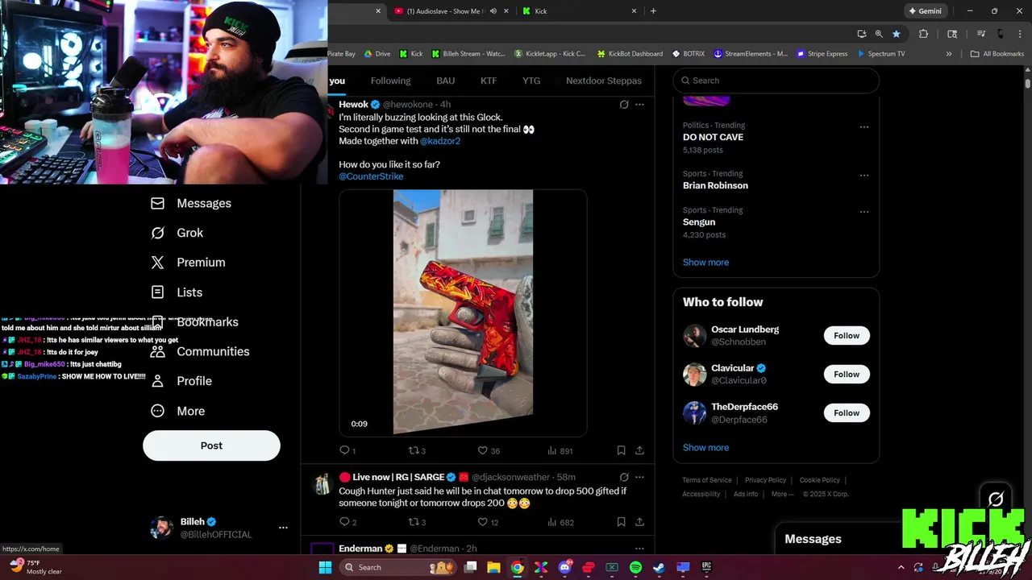Open File Explorer from the taskbar
Screen dimensions: 1032x580
point(493,567)
